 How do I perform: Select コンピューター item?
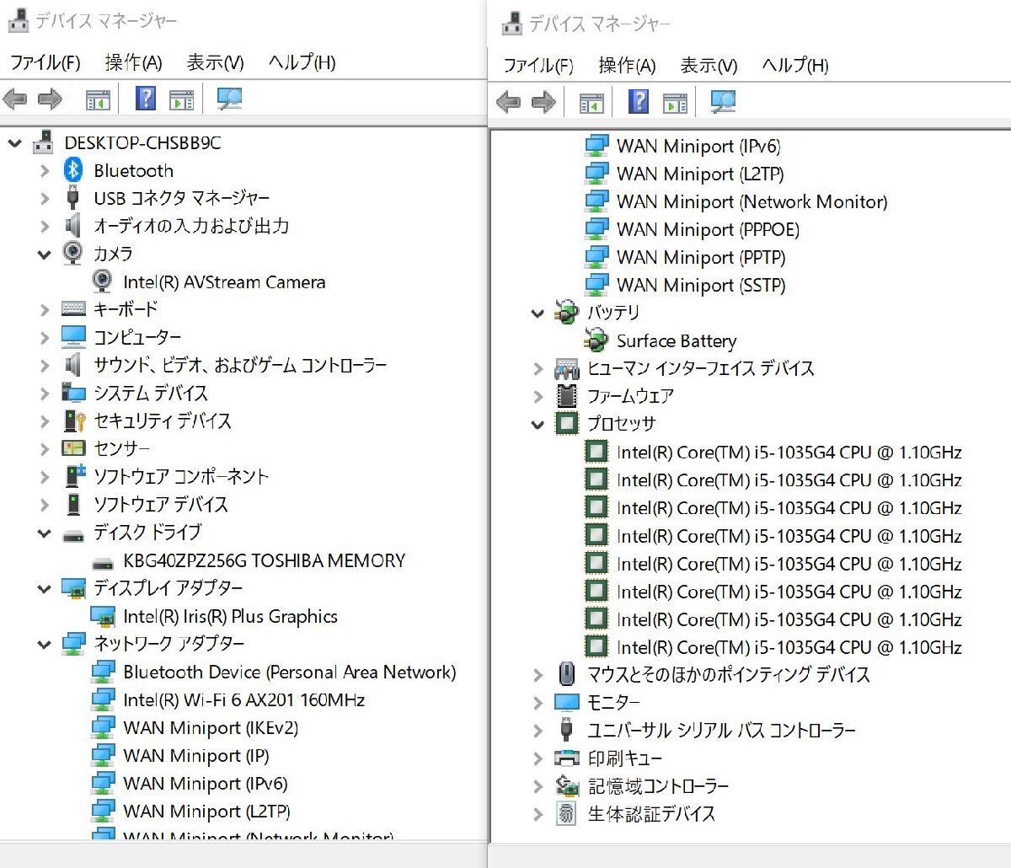tap(137, 337)
